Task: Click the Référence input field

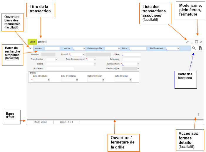Action: (131, 59)
